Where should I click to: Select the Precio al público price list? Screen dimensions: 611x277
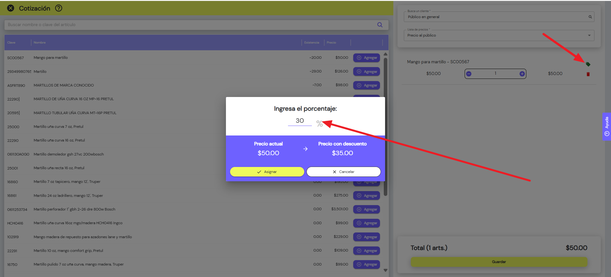click(x=499, y=35)
